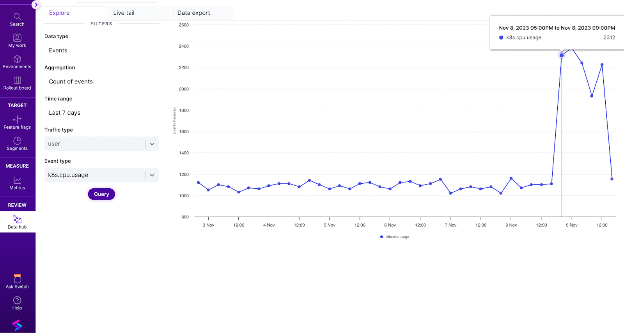Switch to the Live tail tab
The height and width of the screenshot is (333, 624).
pos(124,13)
